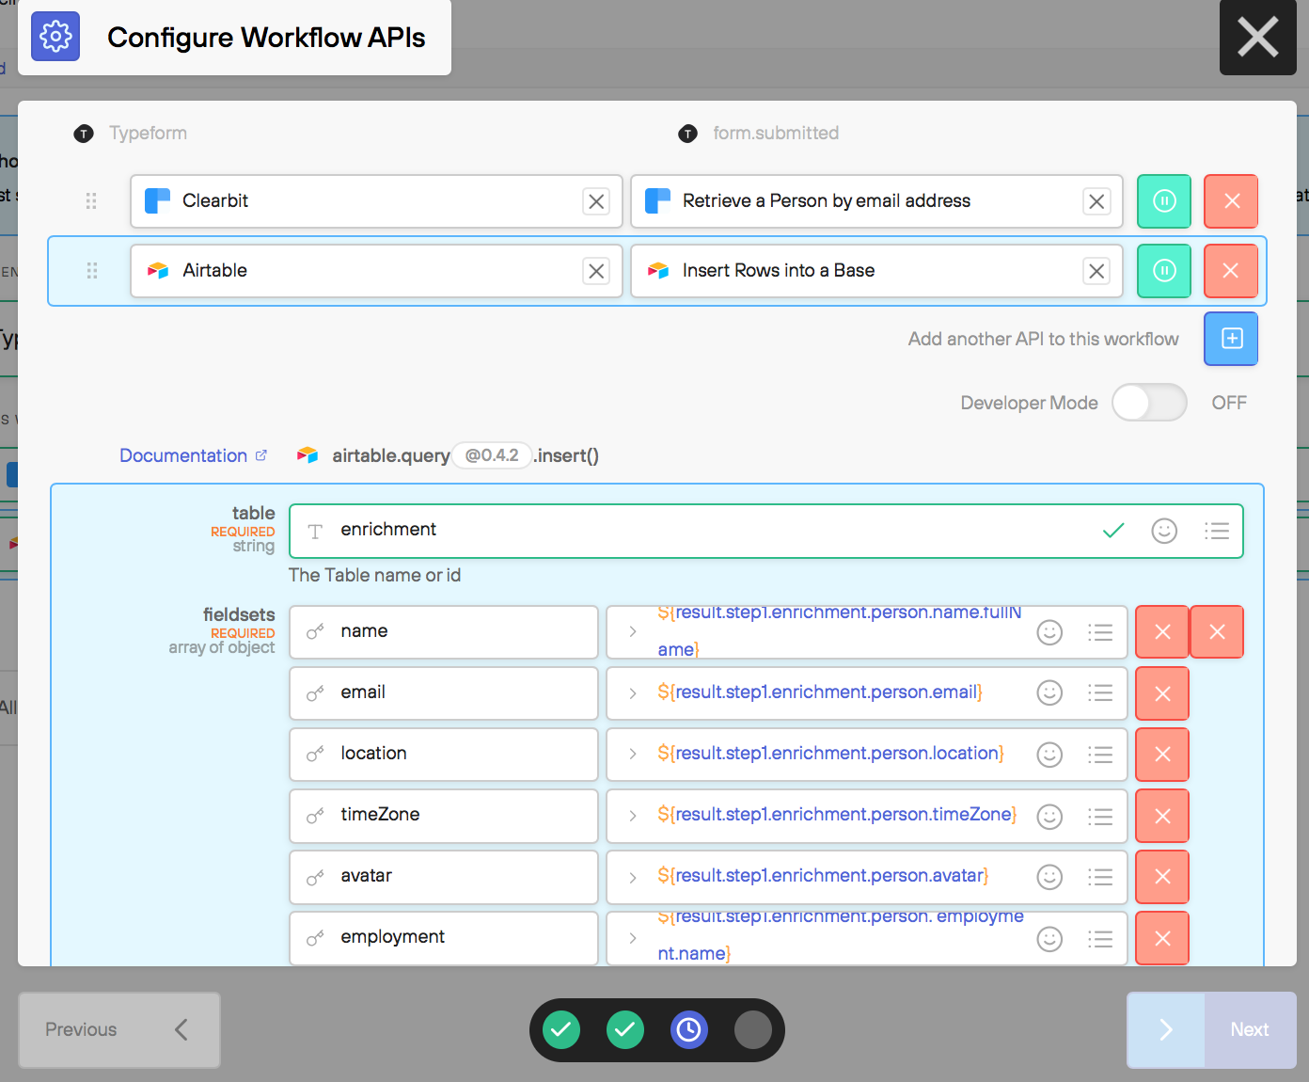The width and height of the screenshot is (1309, 1082).
Task: Open the list icon on the timeZone value
Action: click(x=1100, y=816)
